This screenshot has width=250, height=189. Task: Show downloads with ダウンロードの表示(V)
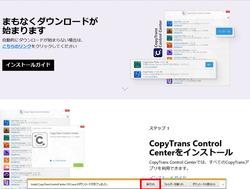point(204,184)
